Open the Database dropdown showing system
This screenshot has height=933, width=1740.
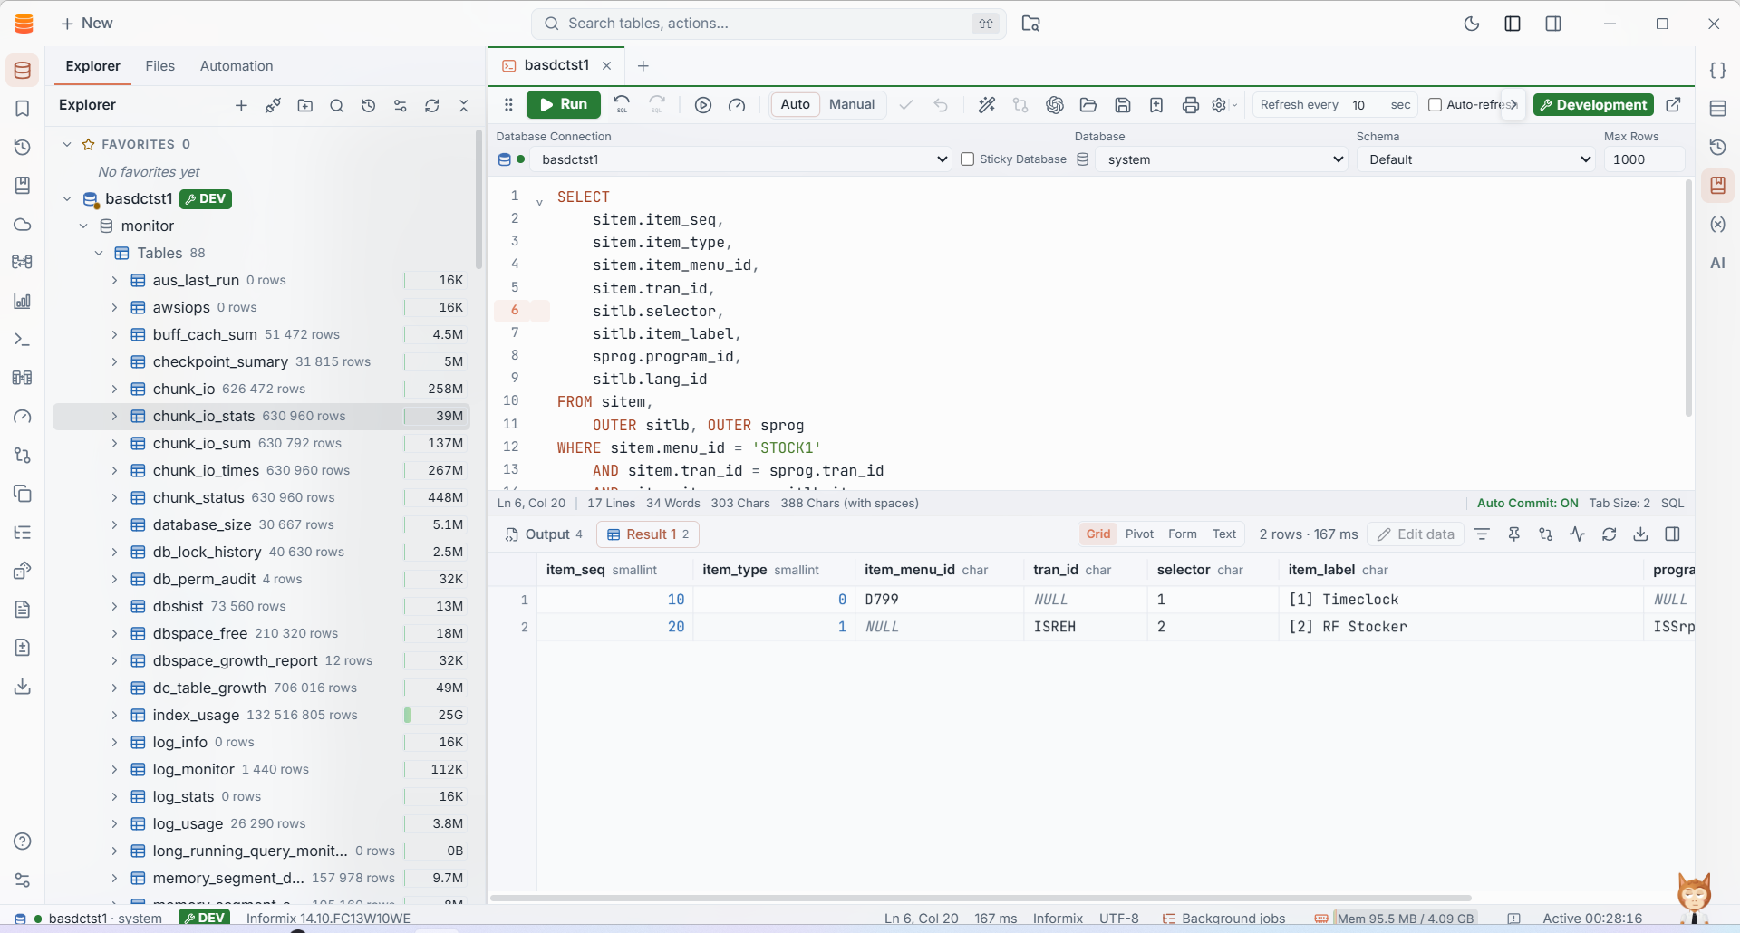[x=1222, y=159]
